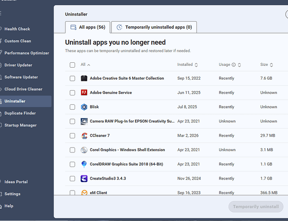288x221 pixels.
Task: Check Adobe Creative Suite 6 Master Collection
Action: click(72, 78)
